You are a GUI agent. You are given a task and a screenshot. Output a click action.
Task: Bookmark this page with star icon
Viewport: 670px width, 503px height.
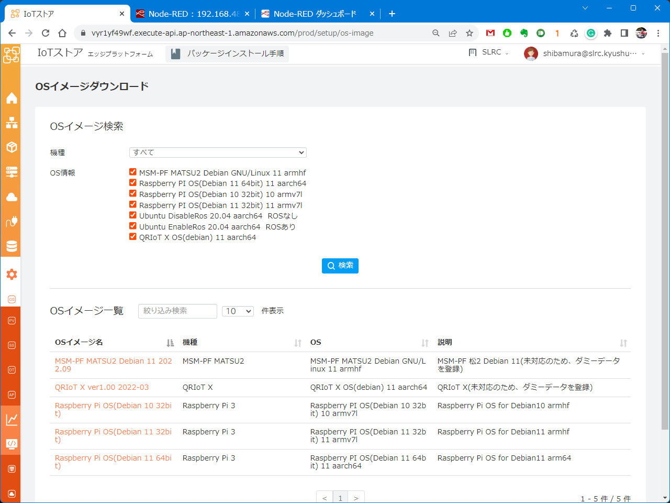coord(470,33)
